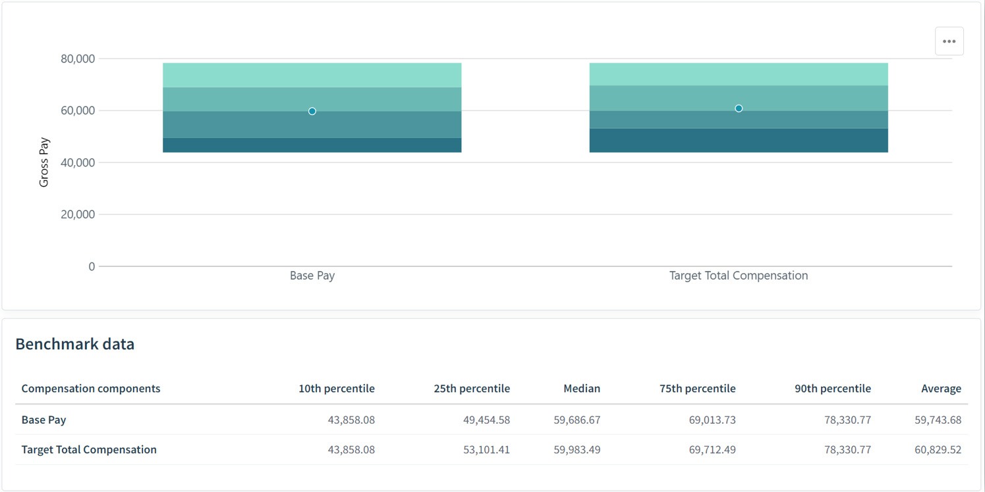This screenshot has height=492, width=985.
Task: Click the 25th percentile column header
Action: click(x=472, y=389)
